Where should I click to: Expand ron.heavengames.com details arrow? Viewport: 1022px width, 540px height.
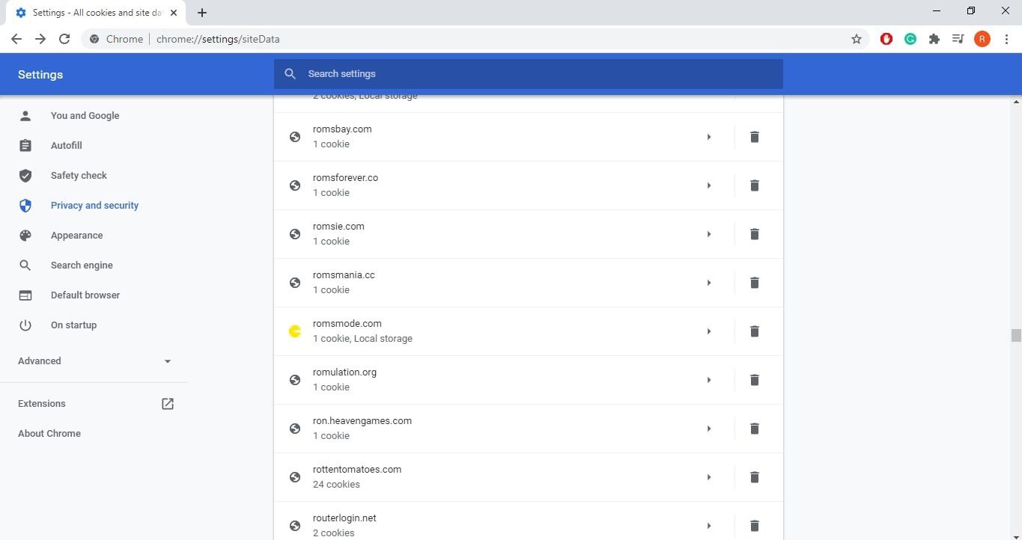708,429
